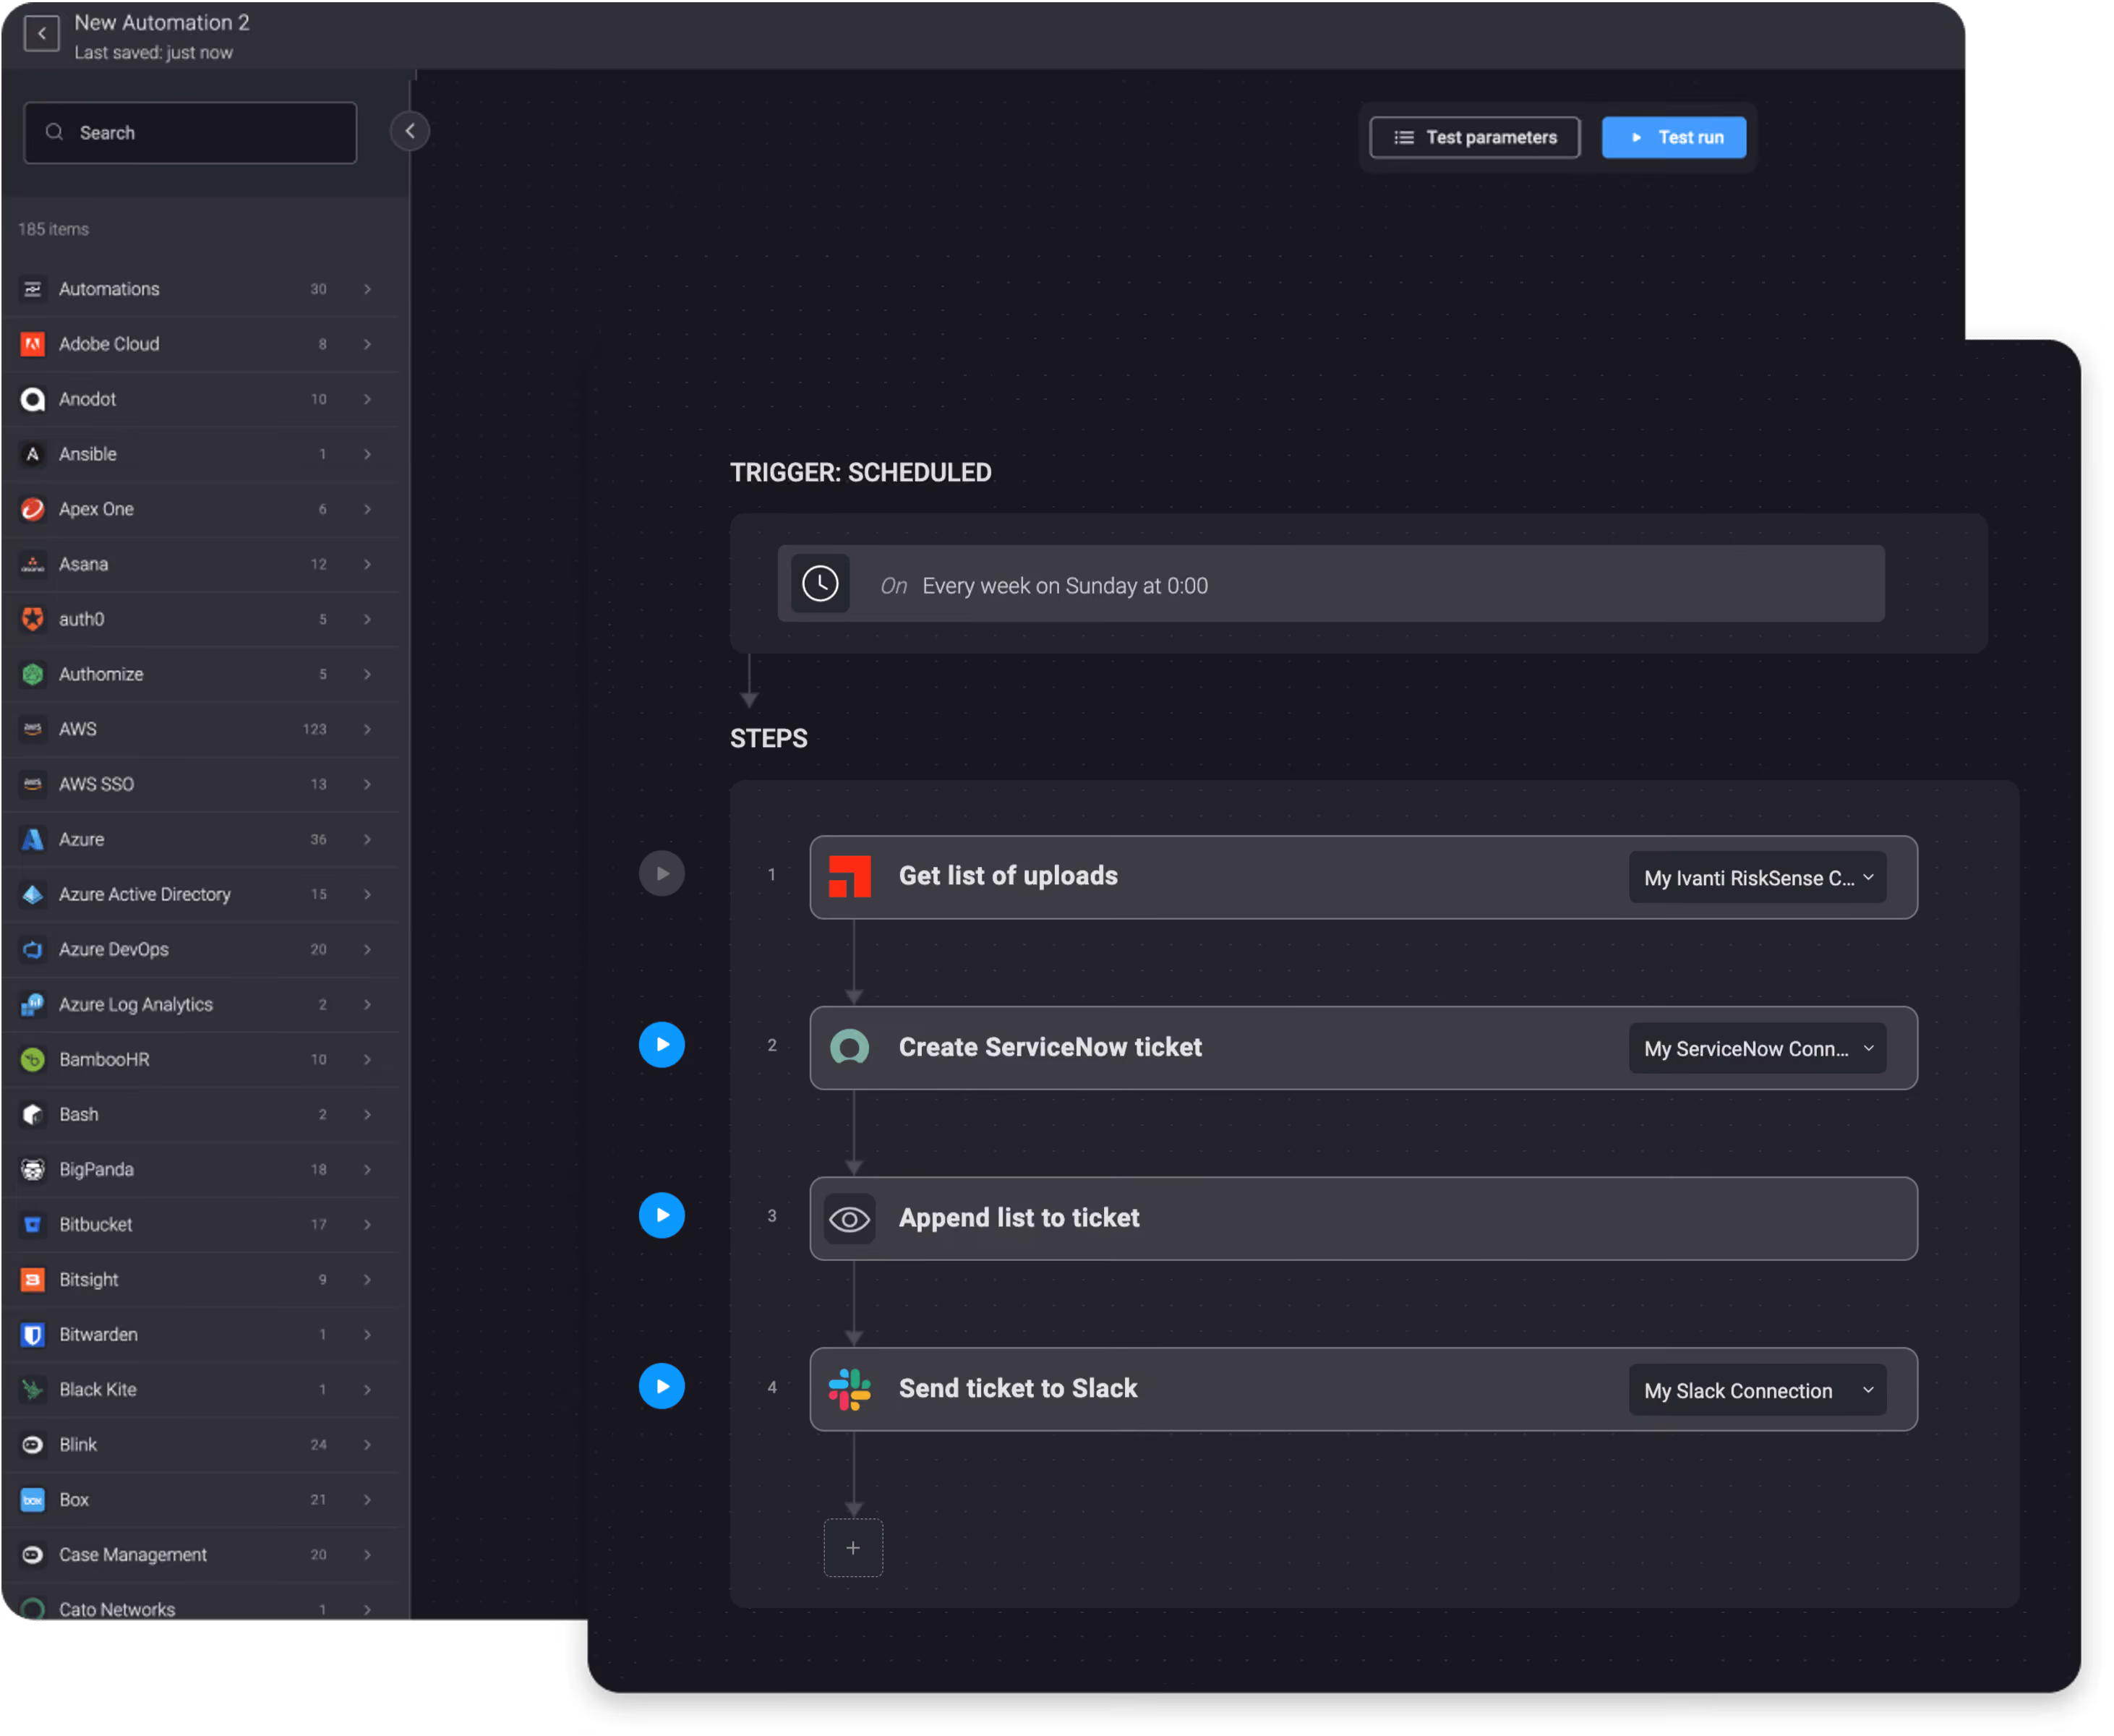The height and width of the screenshot is (1736, 2114).
Task: Click the Ansible icon
Action: coord(33,454)
